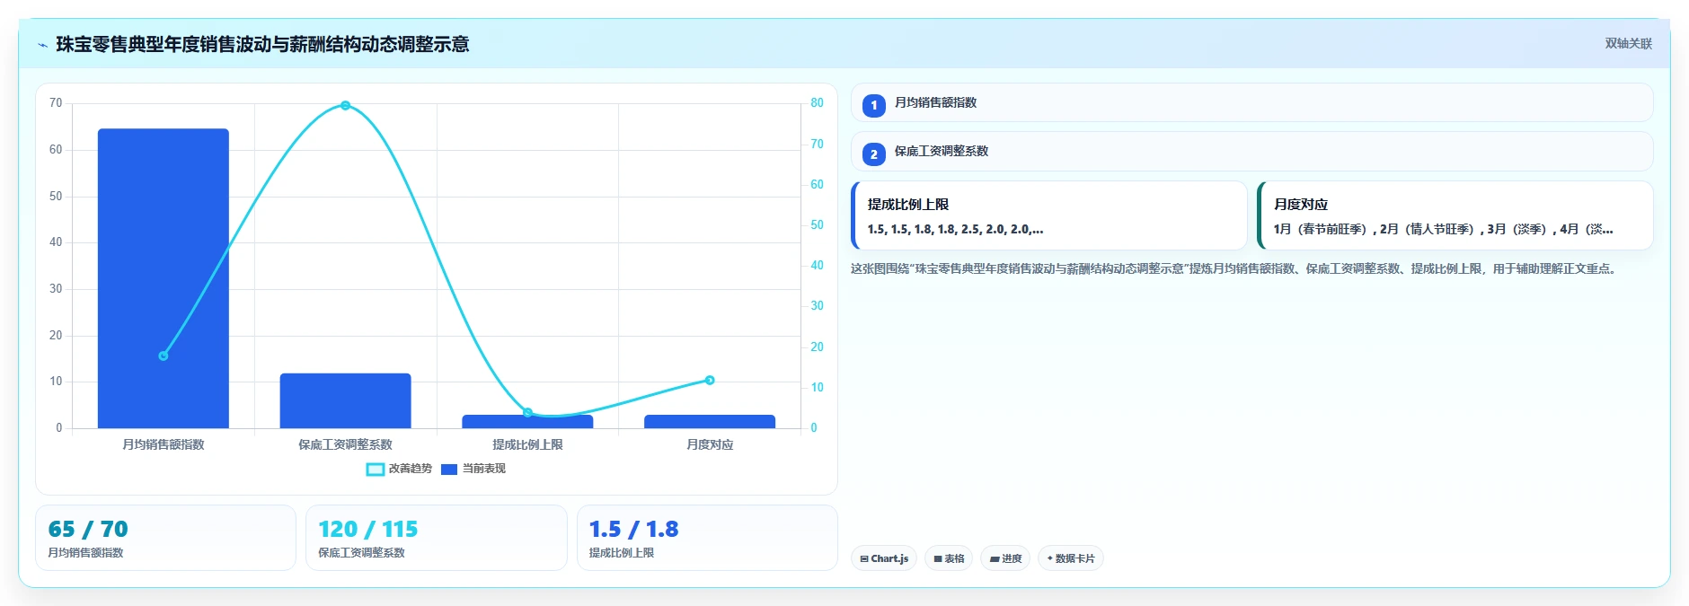Click the 数据卡片 tag chip
The image size is (1689, 606).
click(1071, 558)
